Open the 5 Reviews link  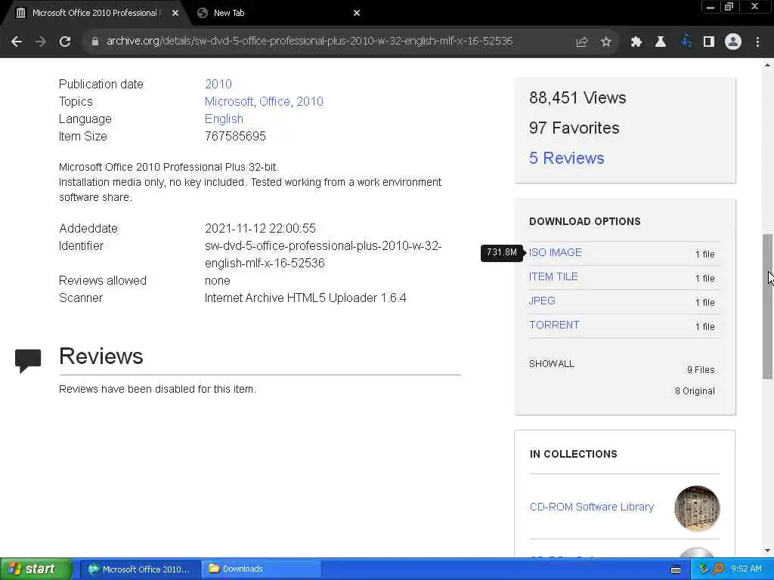(567, 159)
